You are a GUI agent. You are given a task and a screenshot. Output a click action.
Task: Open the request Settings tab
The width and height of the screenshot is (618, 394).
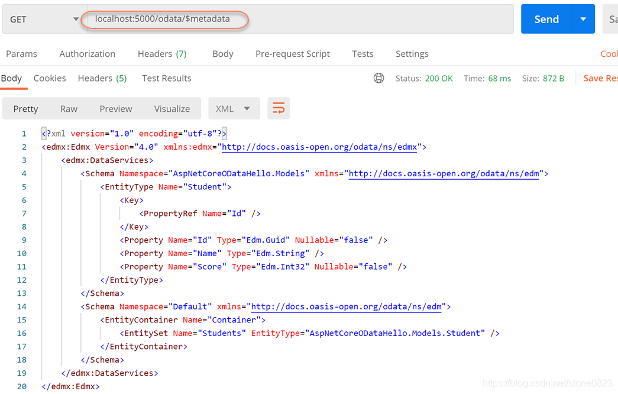point(412,54)
